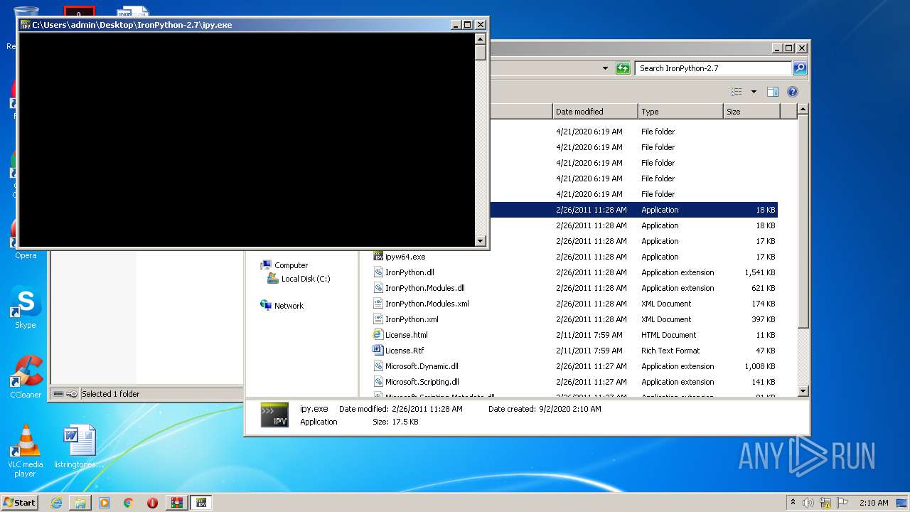Screen dimensions: 910x512
Task: Open the CCleaner desktop shortcut
Action: [x=26, y=377]
